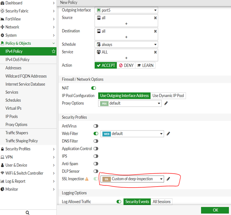Image resolution: width=231 pixels, height=215 pixels.
Task: Click OK to save the policy
Action: point(215,210)
